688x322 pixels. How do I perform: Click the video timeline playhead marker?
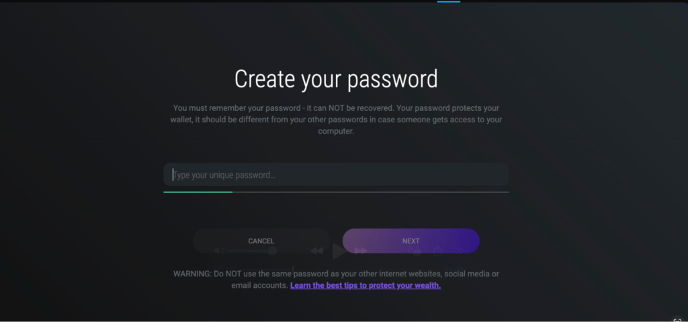(293, 269)
